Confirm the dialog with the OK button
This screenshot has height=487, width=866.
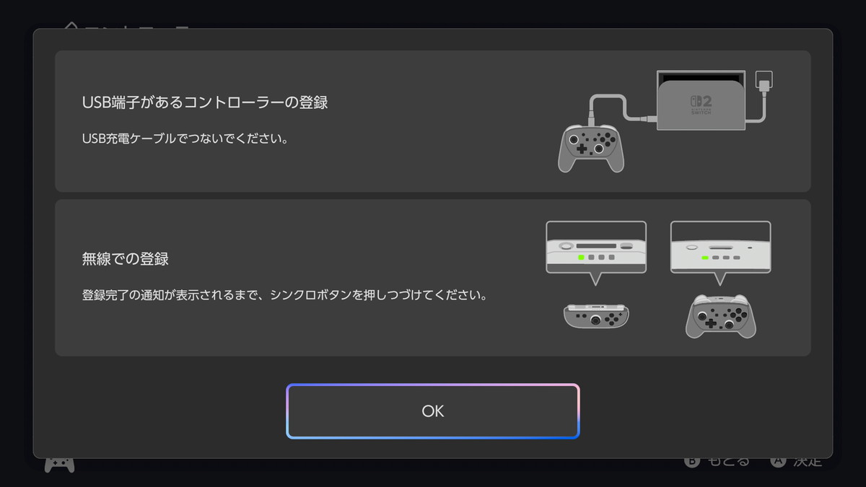pyautogui.click(x=433, y=411)
